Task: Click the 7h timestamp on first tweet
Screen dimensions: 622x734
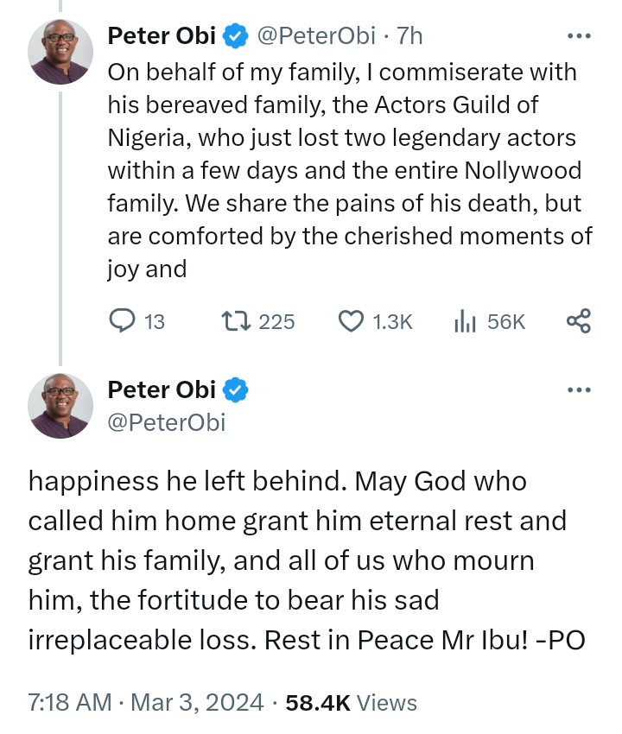Action: click(409, 35)
